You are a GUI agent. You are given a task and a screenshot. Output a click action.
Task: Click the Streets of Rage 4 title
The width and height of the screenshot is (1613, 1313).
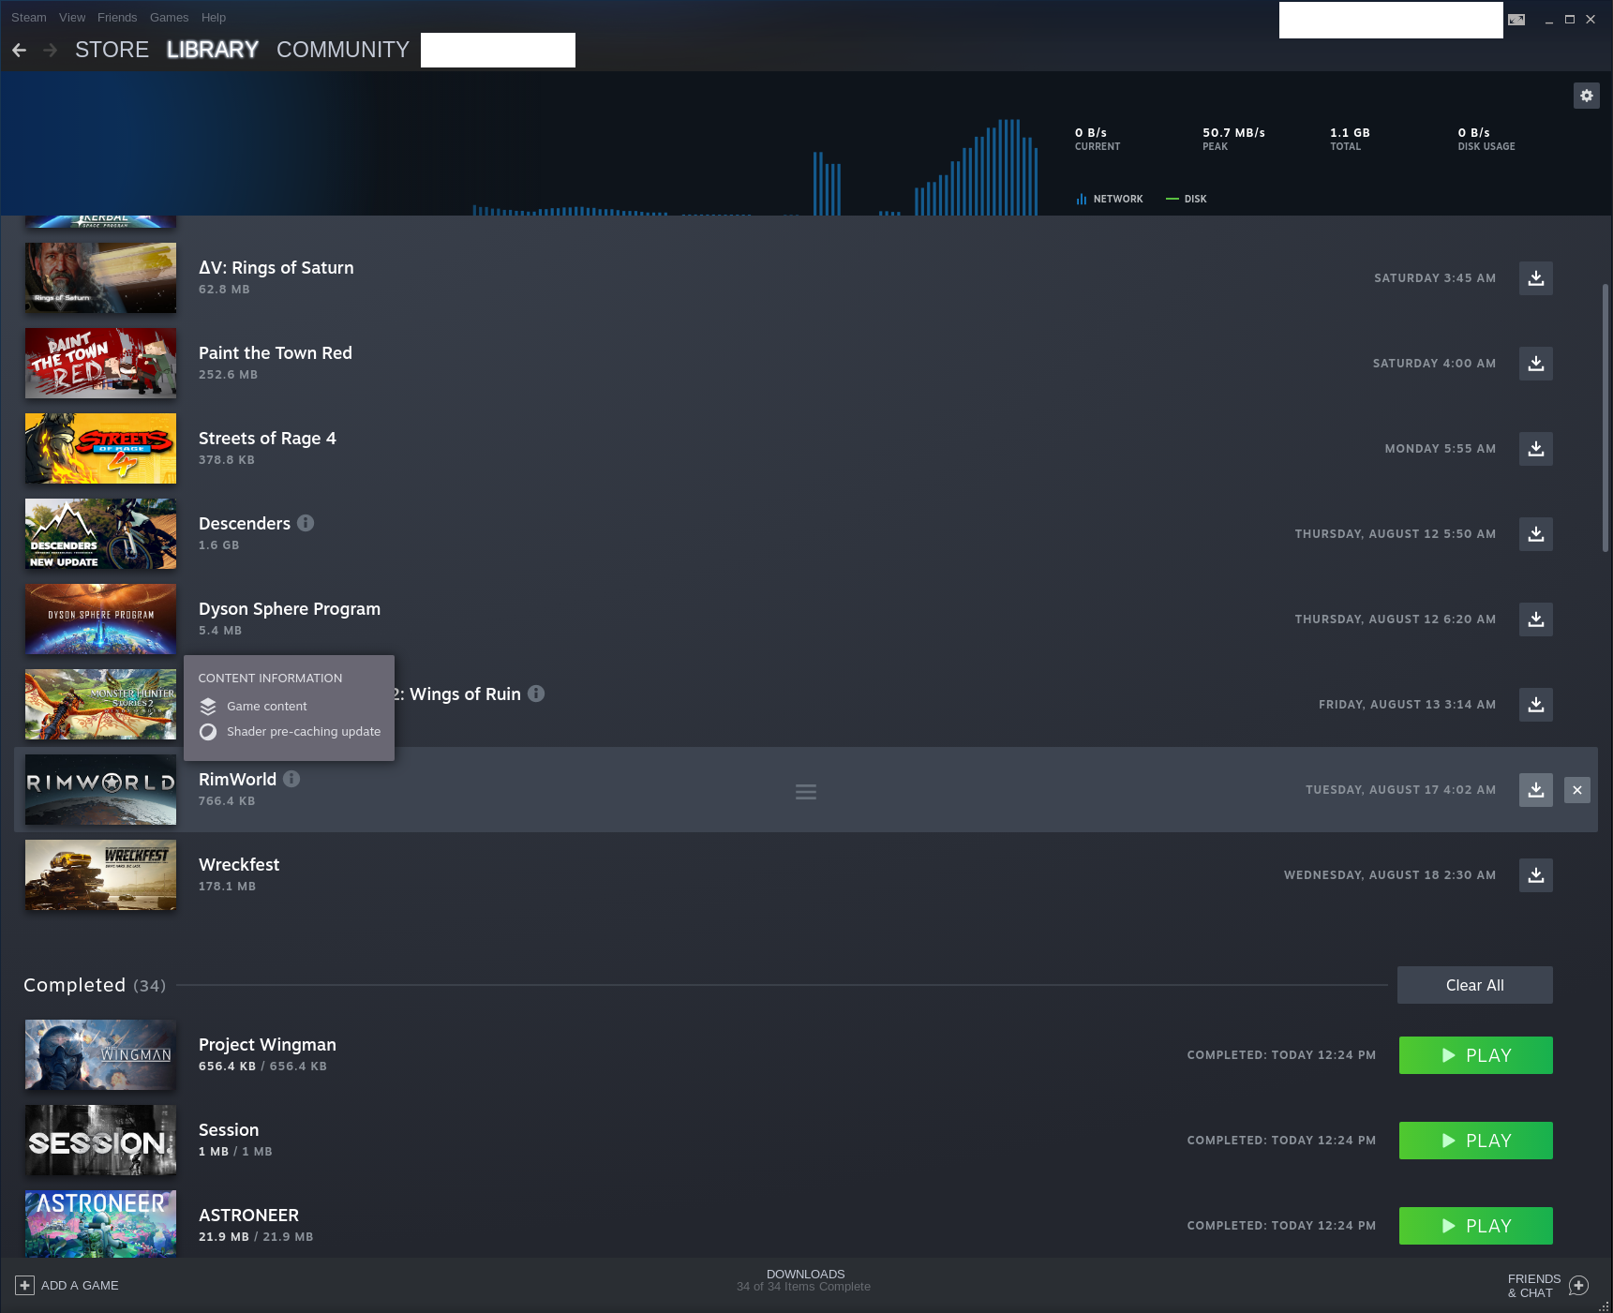pos(267,439)
